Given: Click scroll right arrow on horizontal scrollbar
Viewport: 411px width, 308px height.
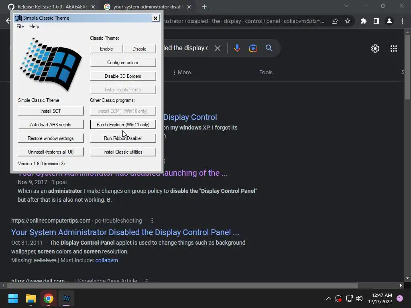Looking at the screenshot, I should click(401, 285).
